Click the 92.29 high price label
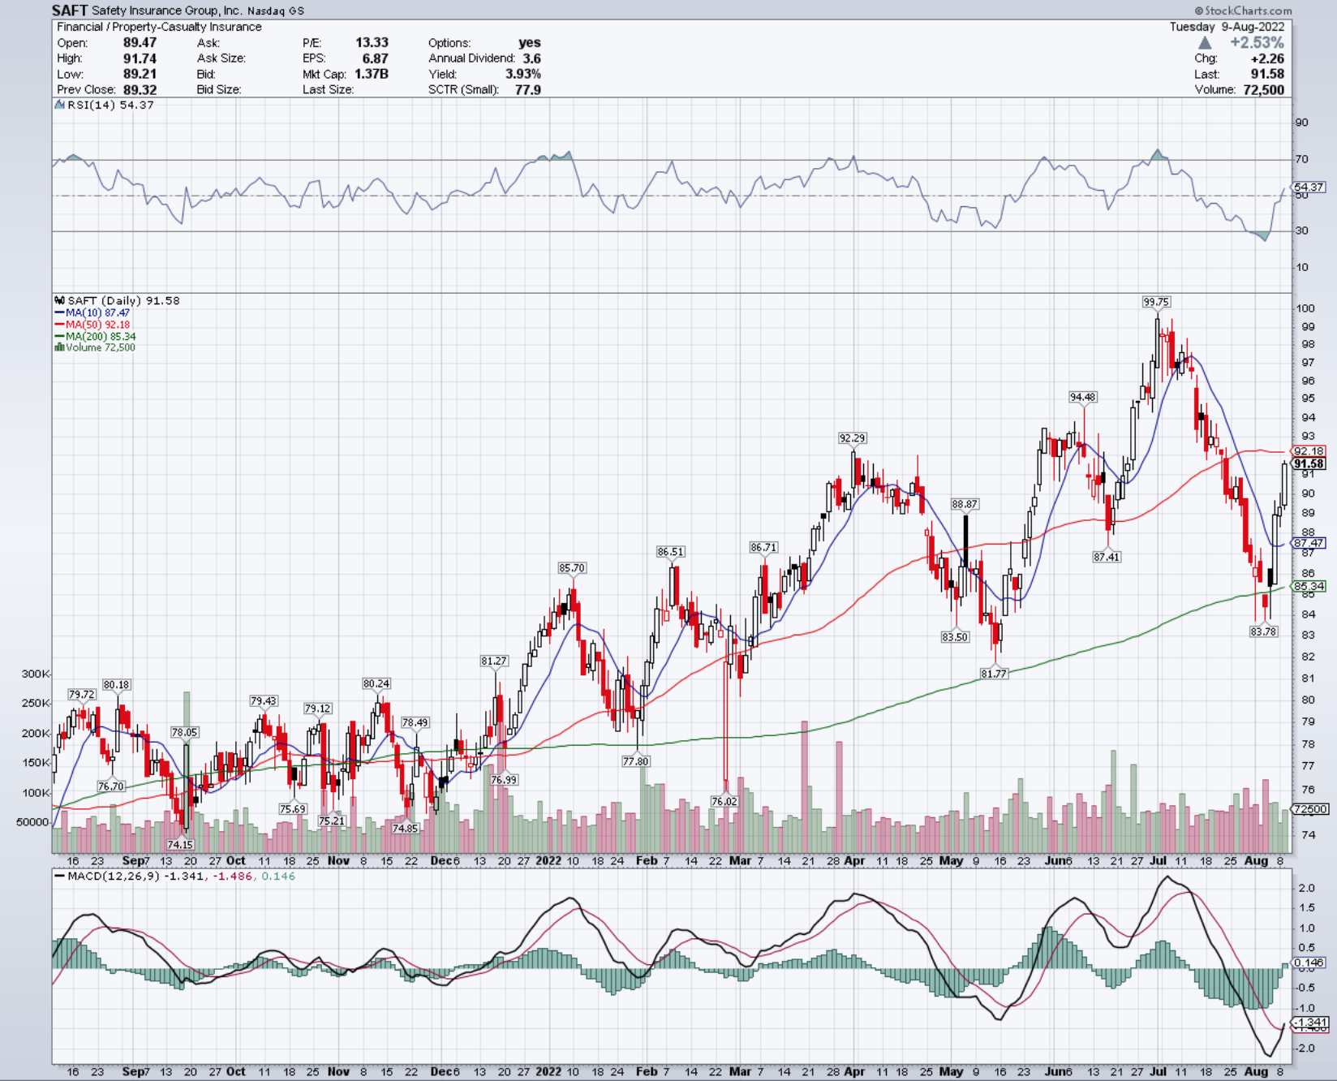The image size is (1337, 1081). point(852,437)
